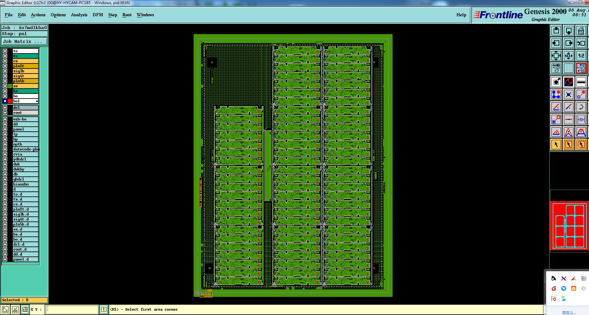Viewport: 589px width, 315px height.
Task: Toggle the checkbox for layer 'drl'
Action: (x=5, y=108)
